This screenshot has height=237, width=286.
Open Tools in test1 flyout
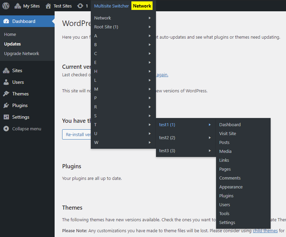coord(224,214)
